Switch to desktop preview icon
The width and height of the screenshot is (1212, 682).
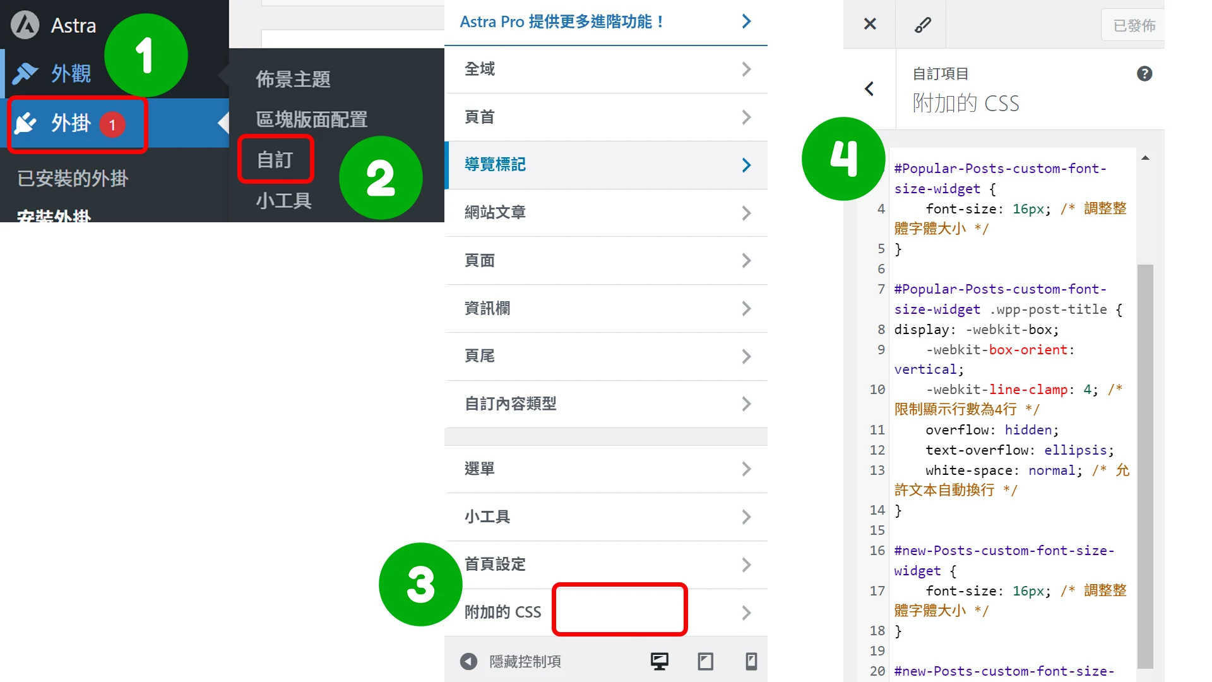pyautogui.click(x=660, y=661)
